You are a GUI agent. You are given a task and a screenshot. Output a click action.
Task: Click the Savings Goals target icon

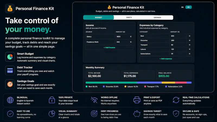10,84
